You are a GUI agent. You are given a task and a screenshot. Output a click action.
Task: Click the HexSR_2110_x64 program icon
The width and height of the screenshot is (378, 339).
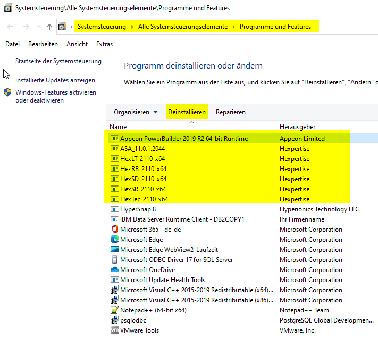point(114,189)
